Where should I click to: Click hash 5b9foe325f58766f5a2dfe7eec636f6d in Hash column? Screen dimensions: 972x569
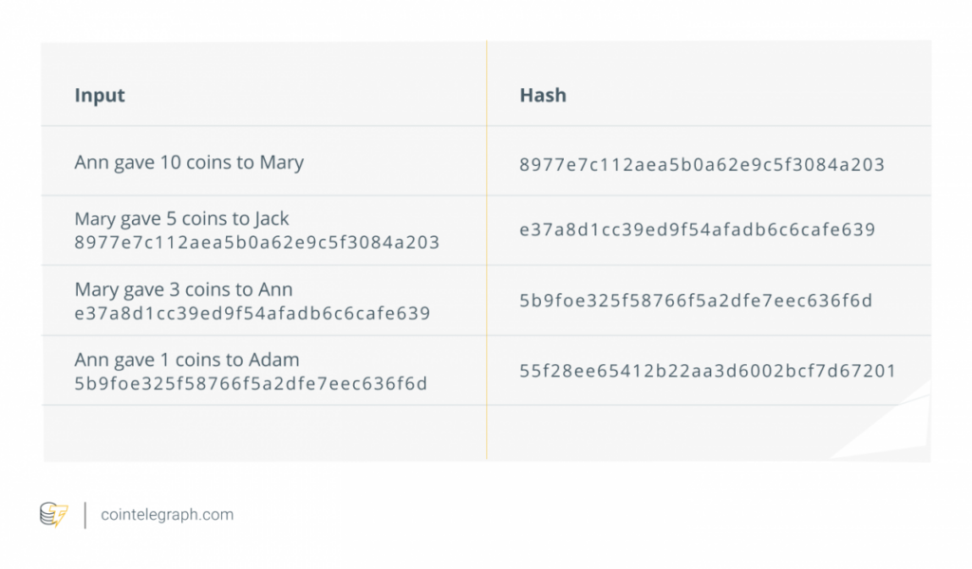point(696,301)
